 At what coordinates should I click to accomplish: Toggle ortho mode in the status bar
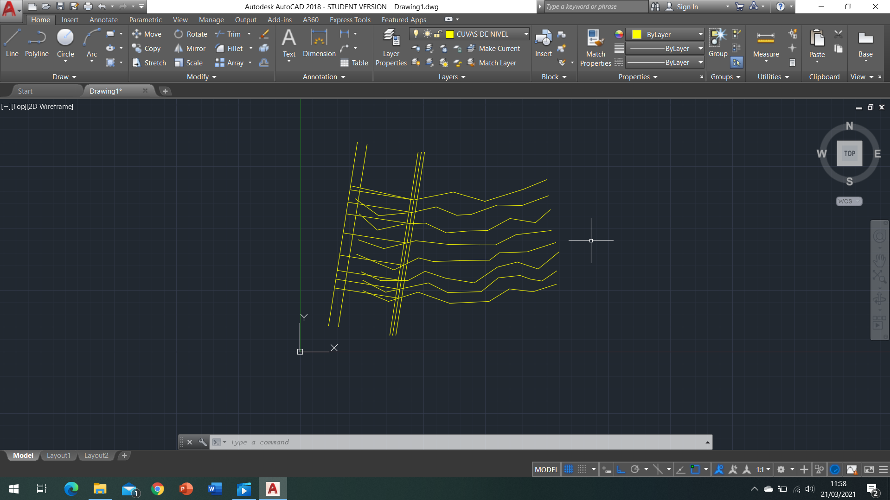click(621, 469)
